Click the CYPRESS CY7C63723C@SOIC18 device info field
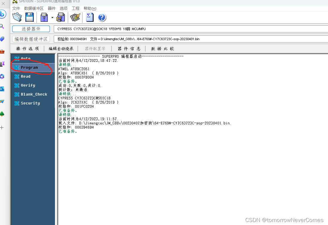Screen dimensions: 328x225 (191, 29)
